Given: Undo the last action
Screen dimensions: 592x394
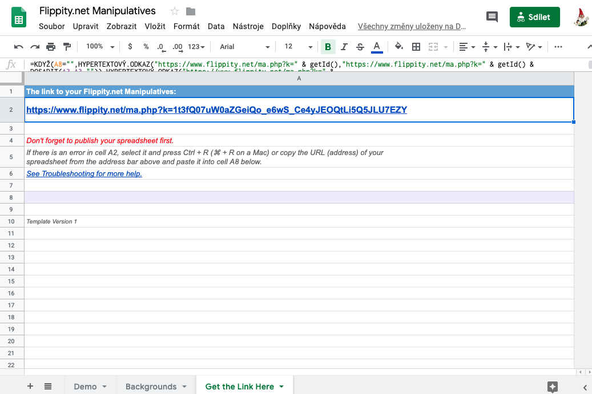Looking at the screenshot, I should point(18,47).
